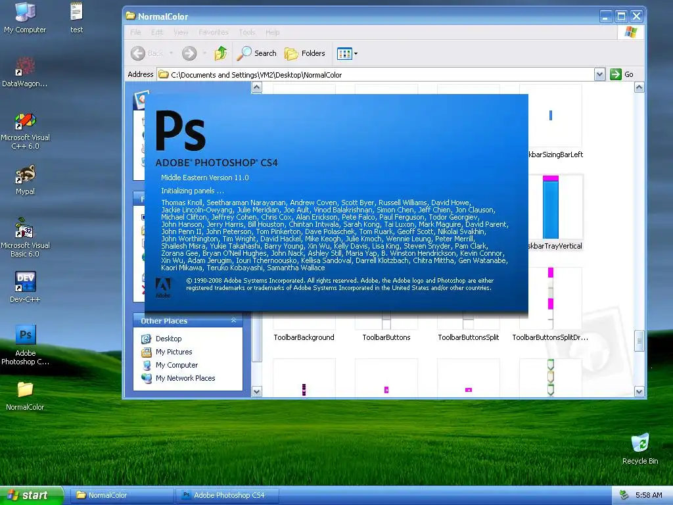The image size is (673, 505).
Task: Click left task pane scroll down arrow
Action: tap(257, 392)
